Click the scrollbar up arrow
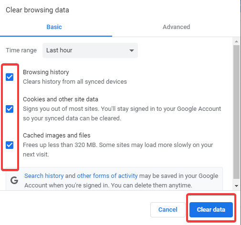Image resolution: width=241 pixels, height=225 pixels. click(x=236, y=41)
